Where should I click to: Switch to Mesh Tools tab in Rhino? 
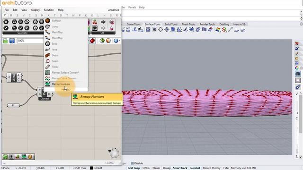point(188,24)
